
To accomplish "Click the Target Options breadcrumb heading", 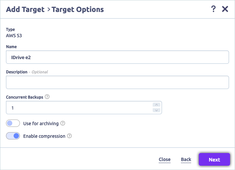I will (x=78, y=9).
